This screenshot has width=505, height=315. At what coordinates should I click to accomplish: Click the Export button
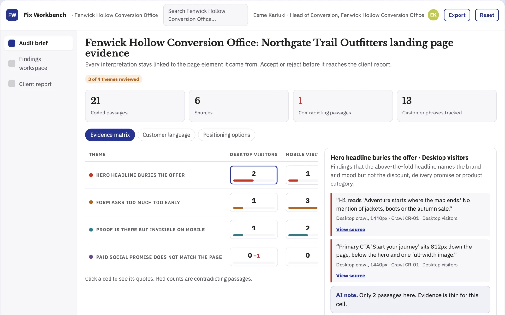tap(457, 15)
